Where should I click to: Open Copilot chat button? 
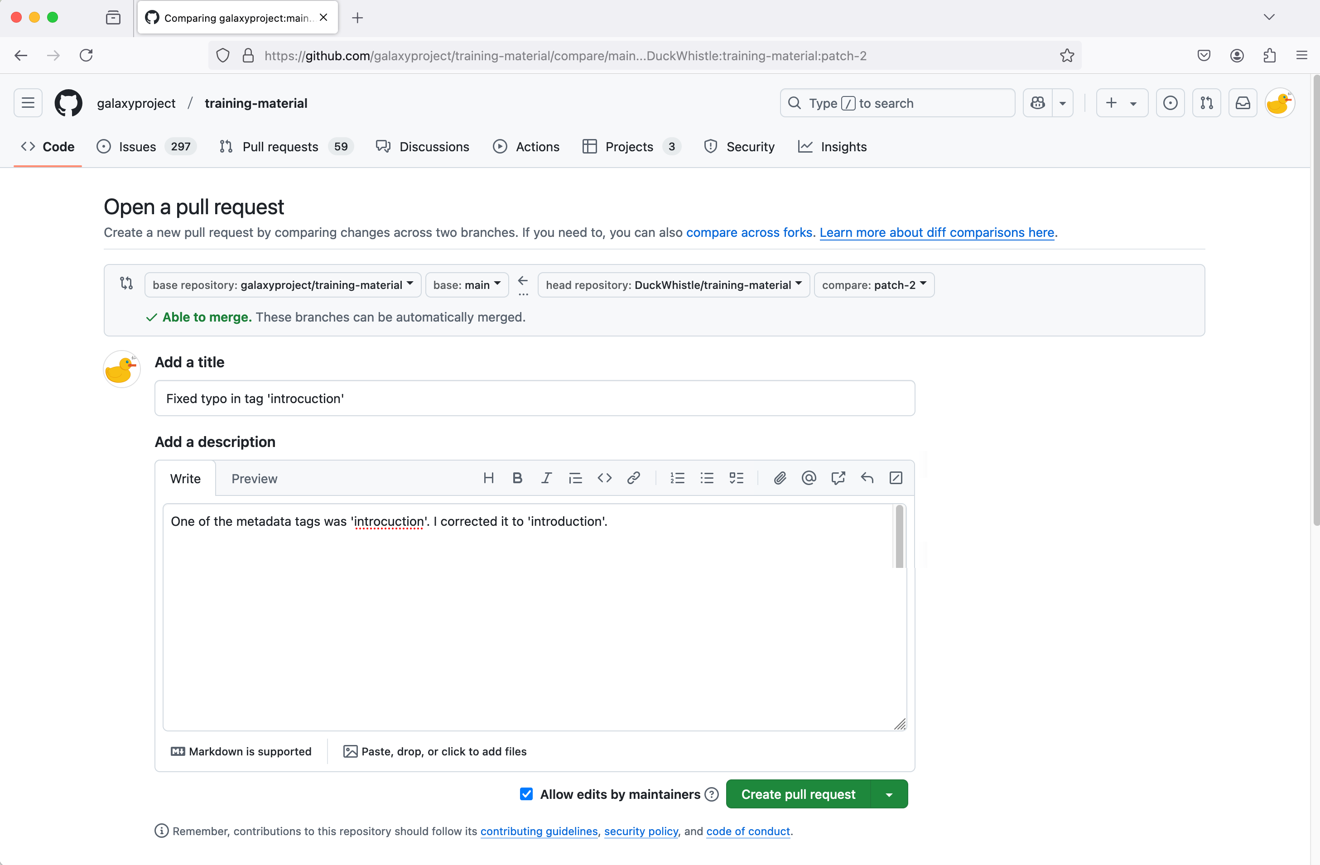[1038, 103]
